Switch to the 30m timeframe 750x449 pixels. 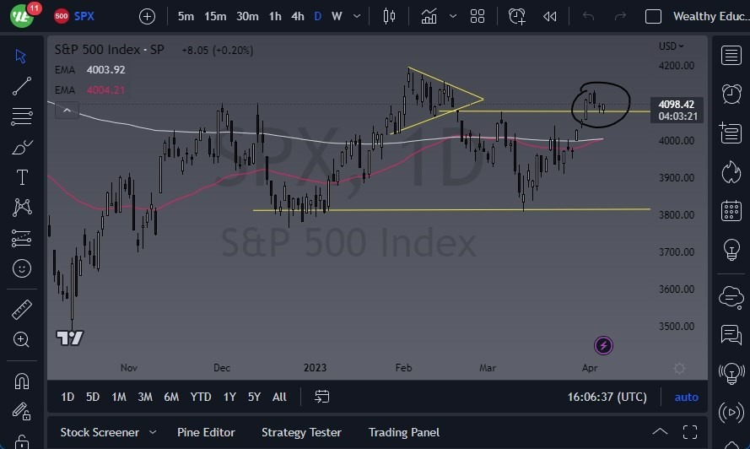click(247, 17)
